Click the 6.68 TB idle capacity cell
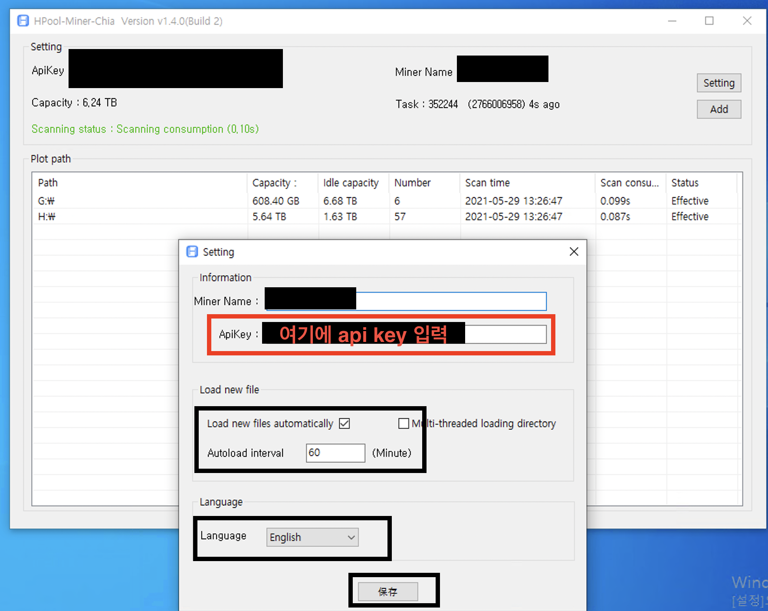The width and height of the screenshot is (768, 611). pyautogui.click(x=340, y=201)
